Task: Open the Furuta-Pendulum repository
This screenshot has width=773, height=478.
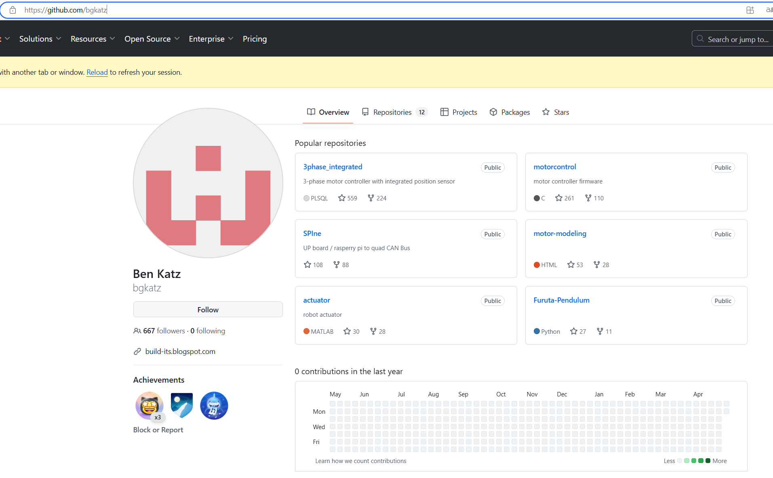Action: [561, 300]
